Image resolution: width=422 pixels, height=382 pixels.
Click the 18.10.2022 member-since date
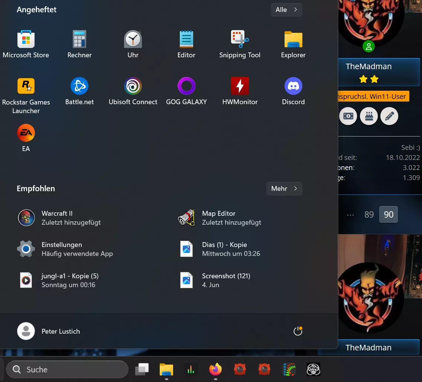click(403, 158)
